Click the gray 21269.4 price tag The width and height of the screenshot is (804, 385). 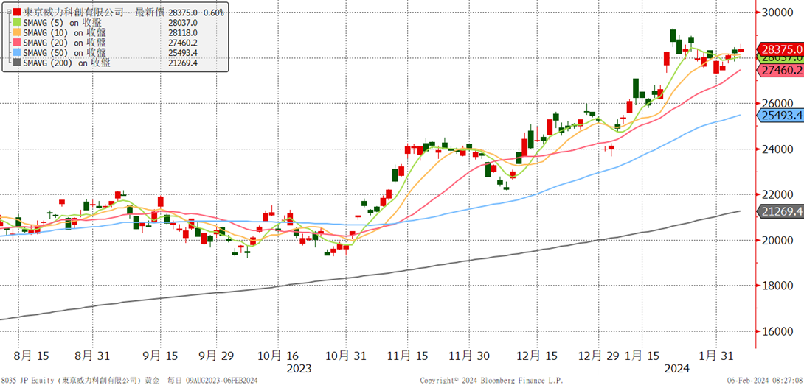(780, 211)
